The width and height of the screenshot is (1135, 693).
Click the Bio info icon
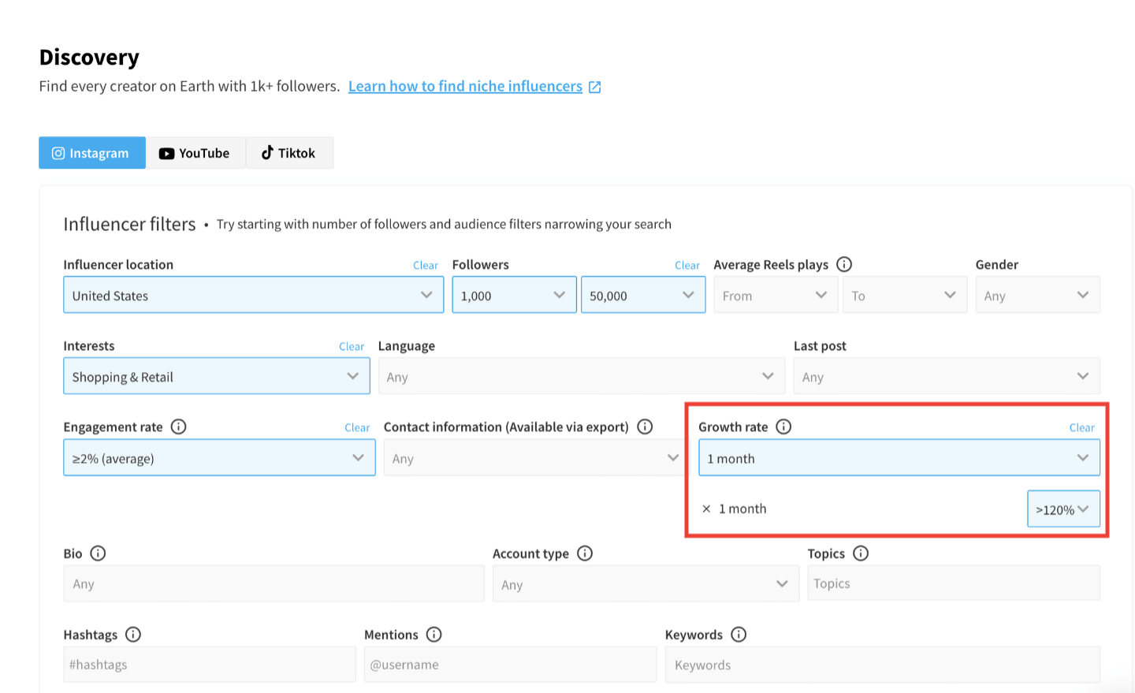point(98,553)
